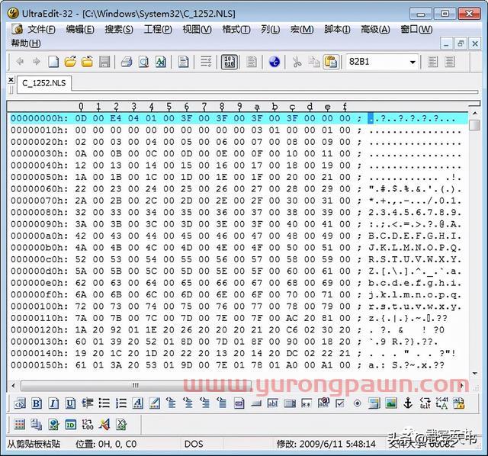488x456 pixels.
Task: Click hex row offset 00000110h:
Action: click(39, 318)
